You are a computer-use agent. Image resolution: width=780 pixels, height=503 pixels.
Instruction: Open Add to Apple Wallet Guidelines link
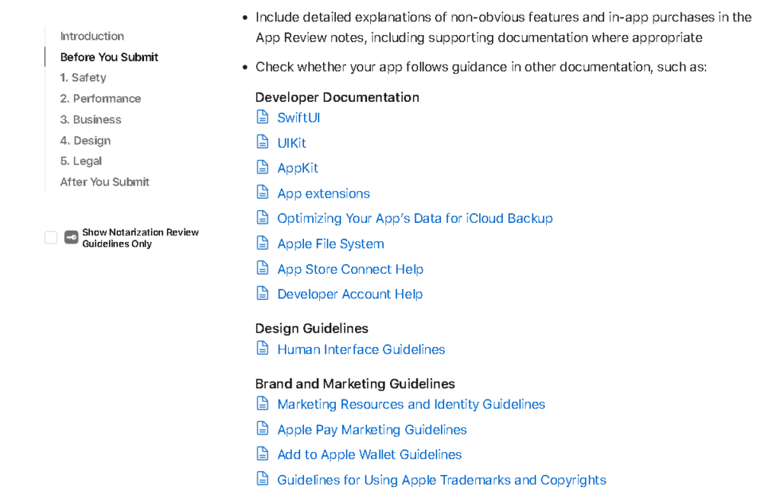[x=369, y=455]
